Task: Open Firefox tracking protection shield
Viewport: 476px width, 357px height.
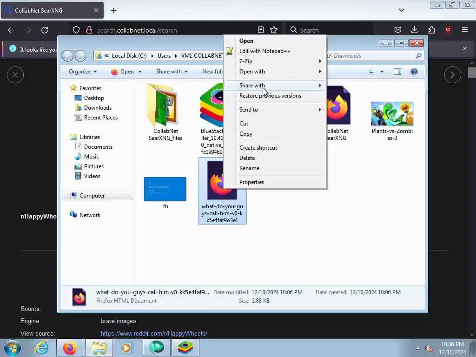Action: [76, 30]
